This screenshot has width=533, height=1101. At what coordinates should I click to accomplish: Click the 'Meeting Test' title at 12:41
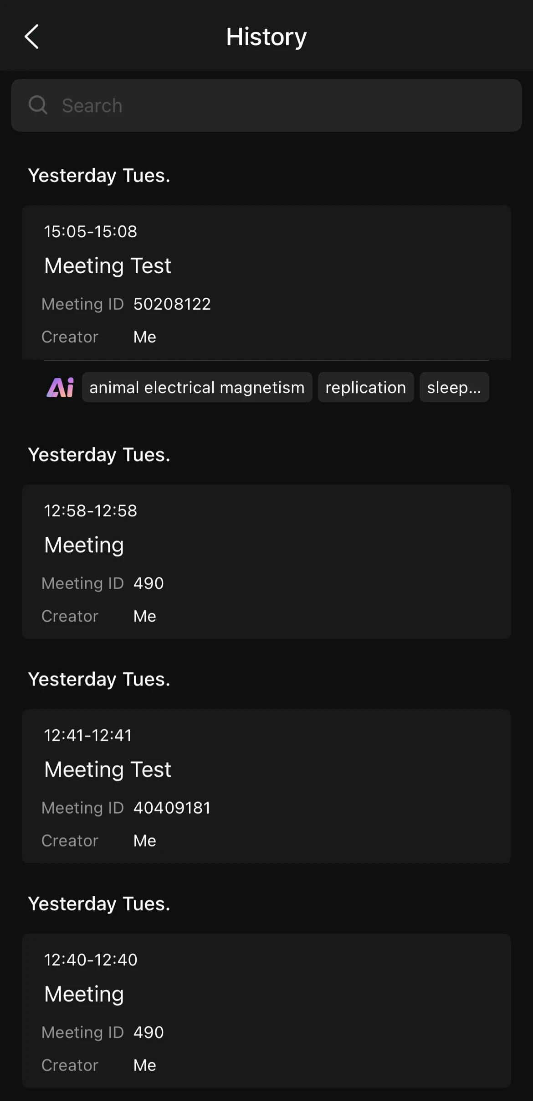point(108,769)
